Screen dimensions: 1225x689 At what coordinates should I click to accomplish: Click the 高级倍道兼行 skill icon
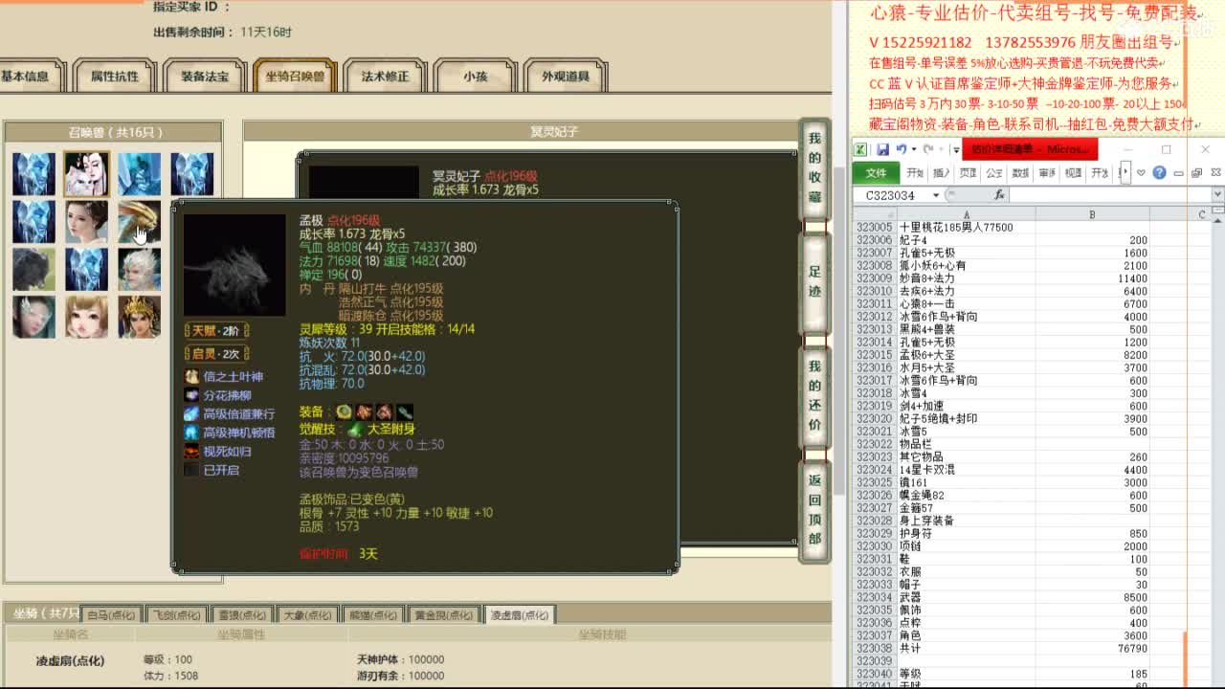(191, 413)
